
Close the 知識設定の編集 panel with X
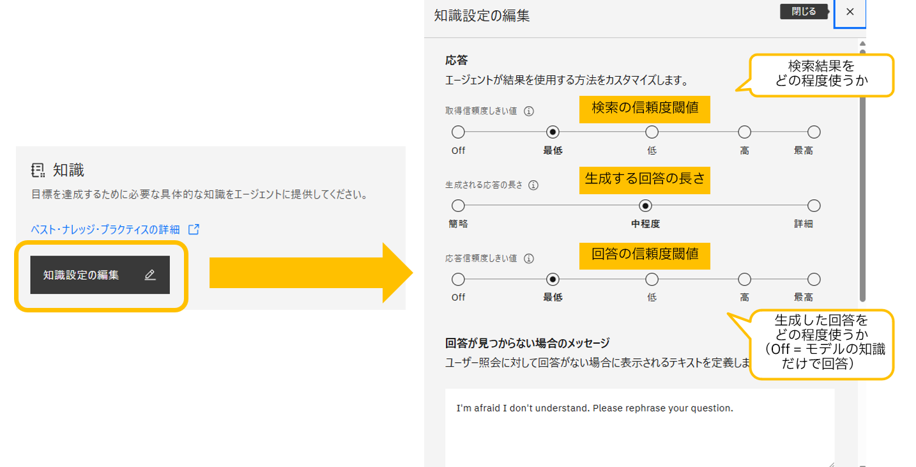pos(850,12)
